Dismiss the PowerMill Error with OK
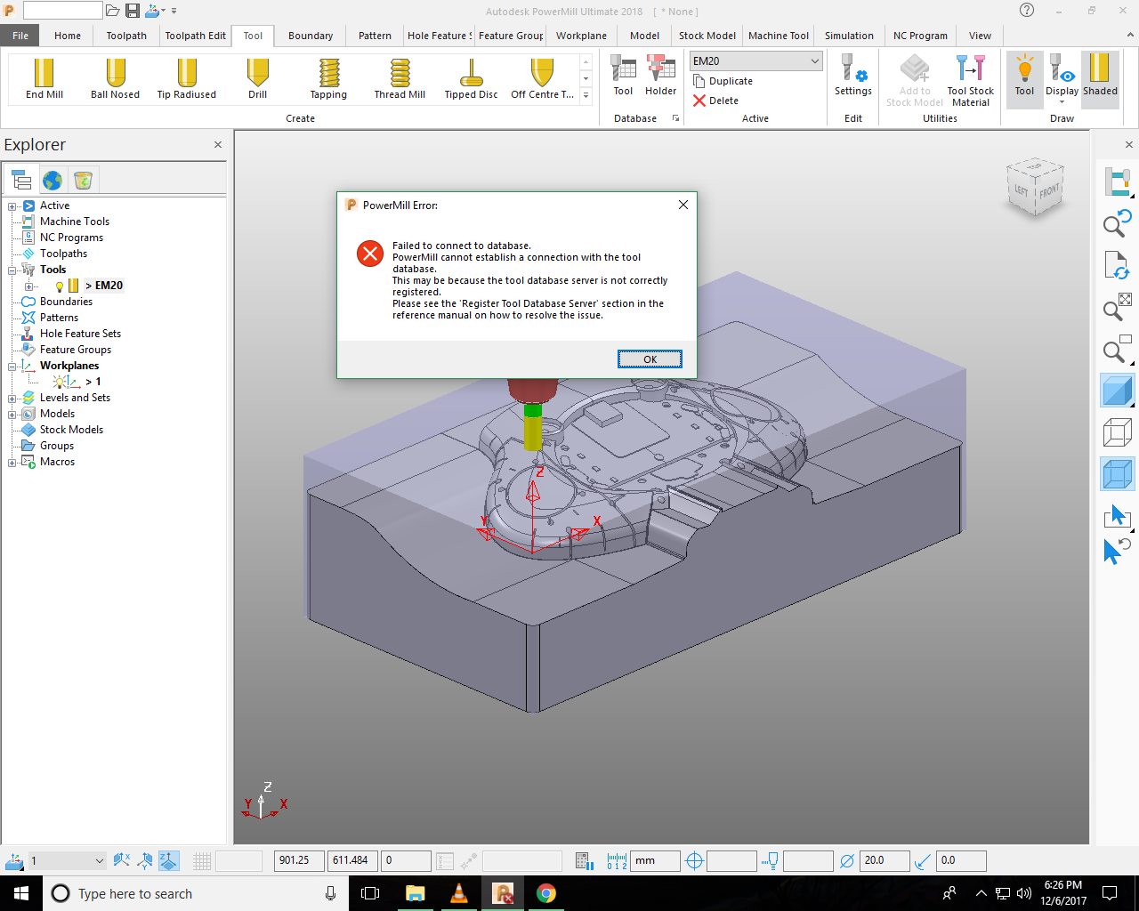 click(650, 359)
